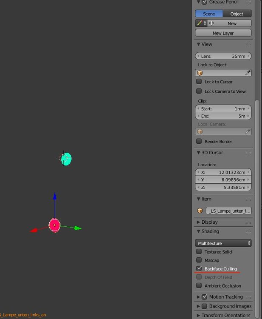The image size is (262, 319).
Task: Increase cursor X with right arrow
Action: tap(248, 172)
